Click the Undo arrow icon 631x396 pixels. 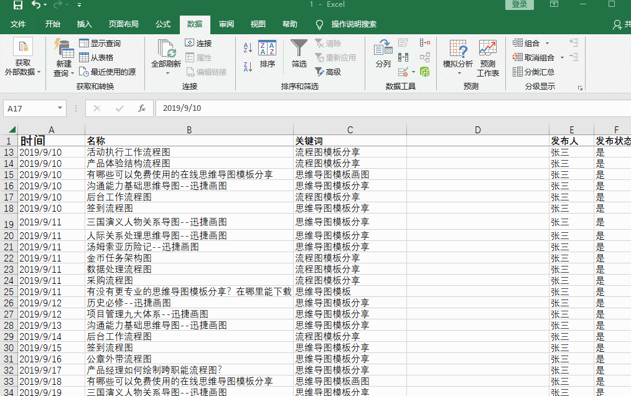(x=36, y=5)
